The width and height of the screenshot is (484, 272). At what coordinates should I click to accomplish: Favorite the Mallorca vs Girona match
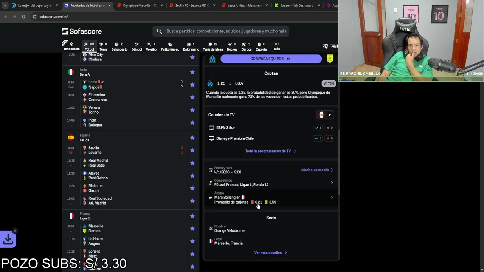click(192, 188)
